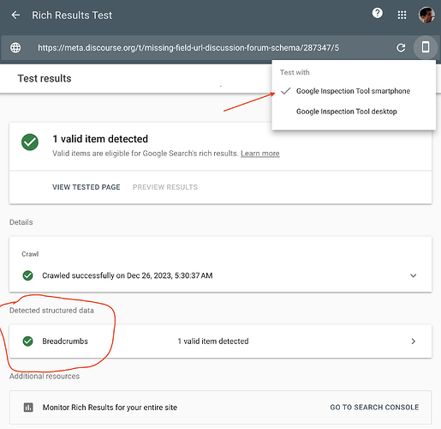Image resolution: width=441 pixels, height=429 pixels.
Task: Click the smartphone device selector icon
Action: pyautogui.click(x=426, y=47)
